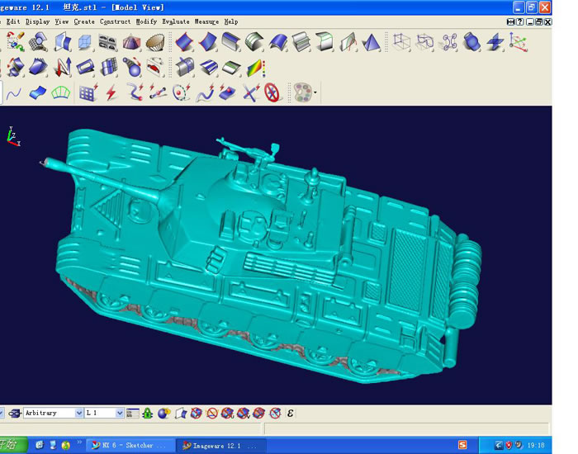Click the green fan-shaped surface icon
The width and height of the screenshot is (578, 454).
tap(60, 92)
